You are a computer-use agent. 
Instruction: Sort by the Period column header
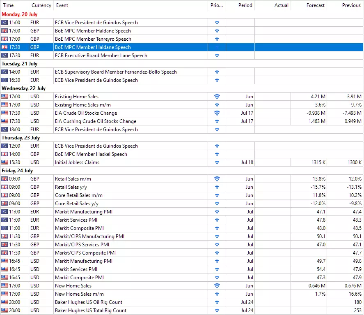coord(240,5)
